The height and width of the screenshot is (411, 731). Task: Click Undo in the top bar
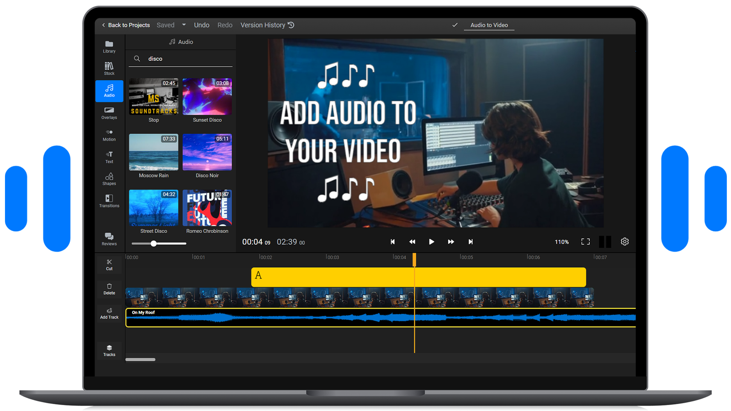click(201, 25)
